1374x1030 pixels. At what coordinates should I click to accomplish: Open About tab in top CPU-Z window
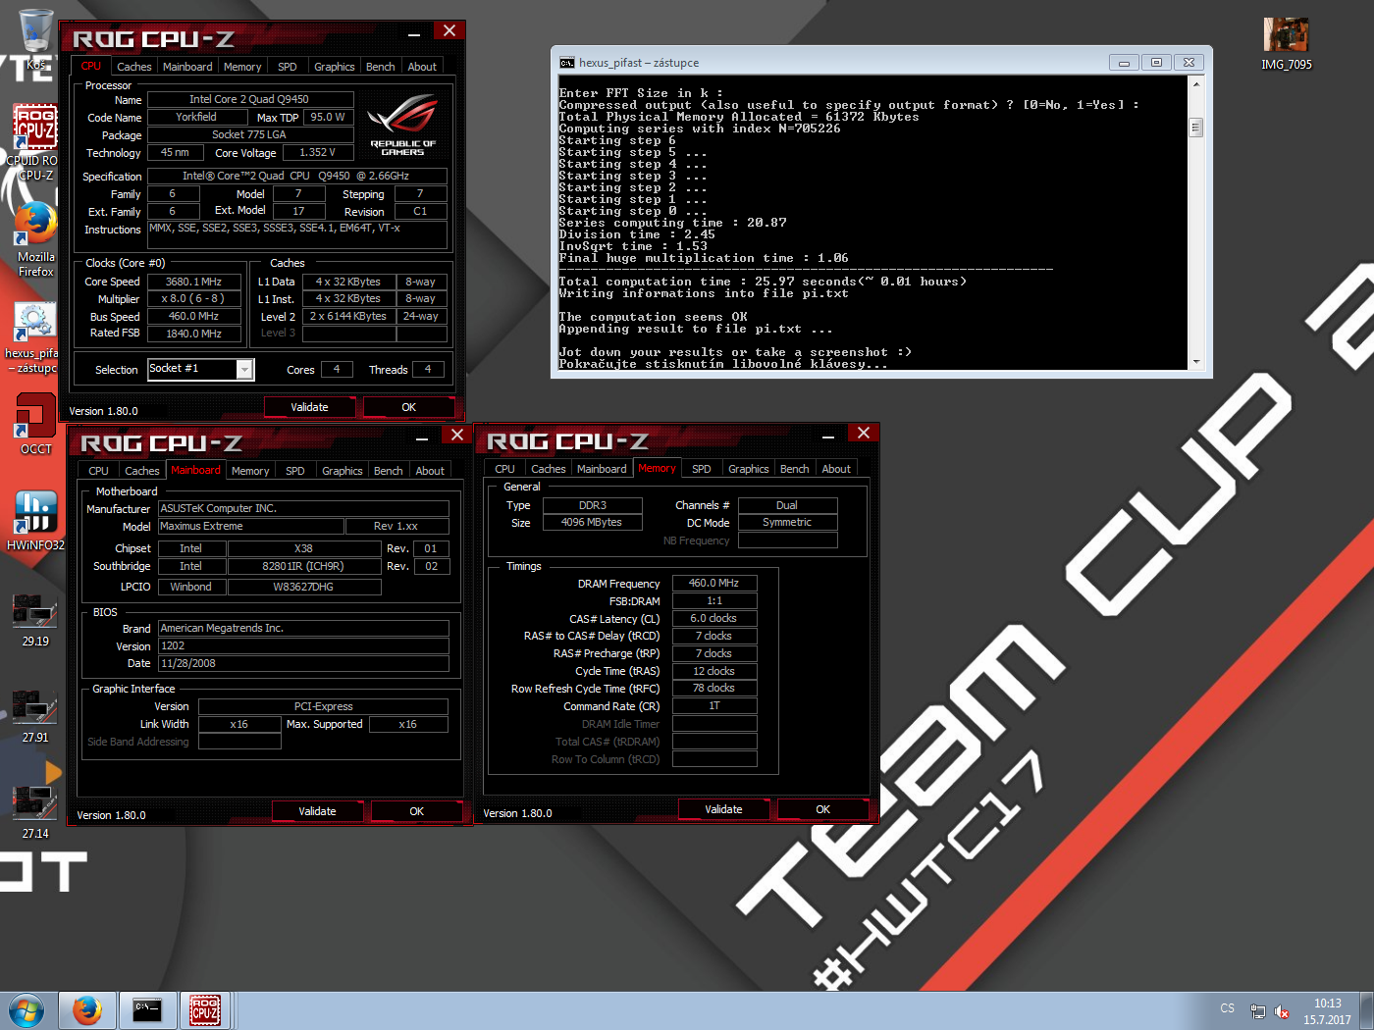[422, 67]
